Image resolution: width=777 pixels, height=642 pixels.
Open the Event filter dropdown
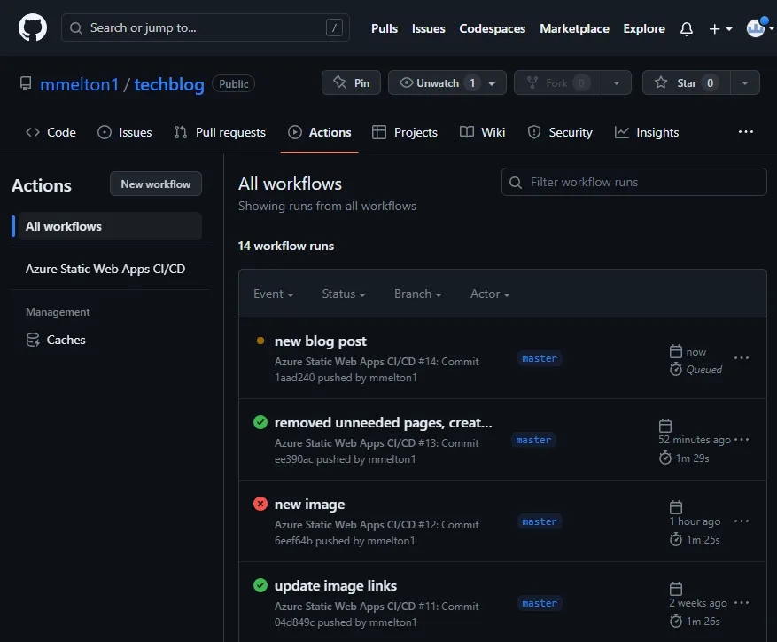274,294
